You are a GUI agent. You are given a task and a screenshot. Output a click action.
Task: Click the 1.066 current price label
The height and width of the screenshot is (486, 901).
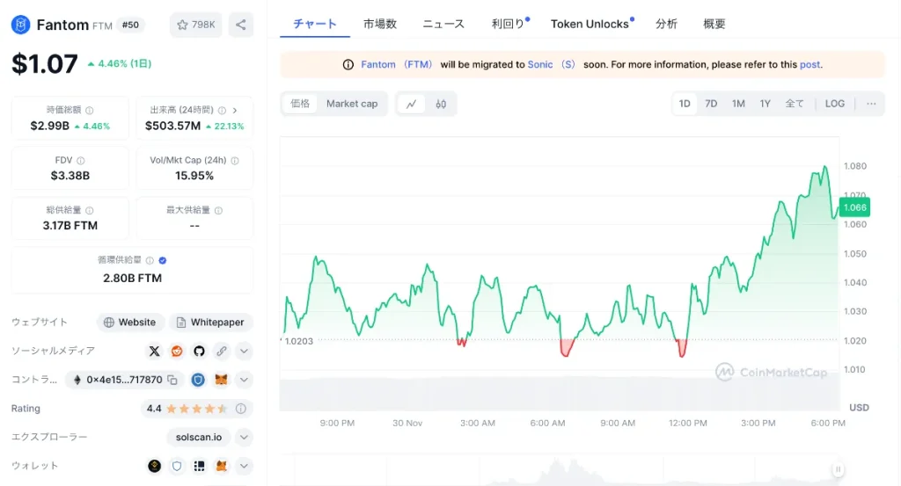point(854,207)
